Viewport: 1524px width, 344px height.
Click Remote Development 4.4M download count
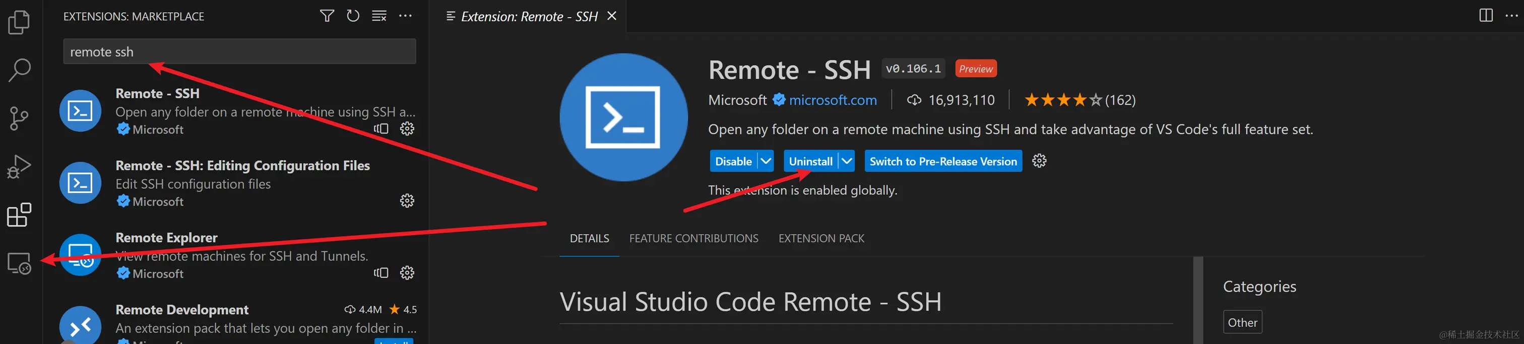coord(363,309)
